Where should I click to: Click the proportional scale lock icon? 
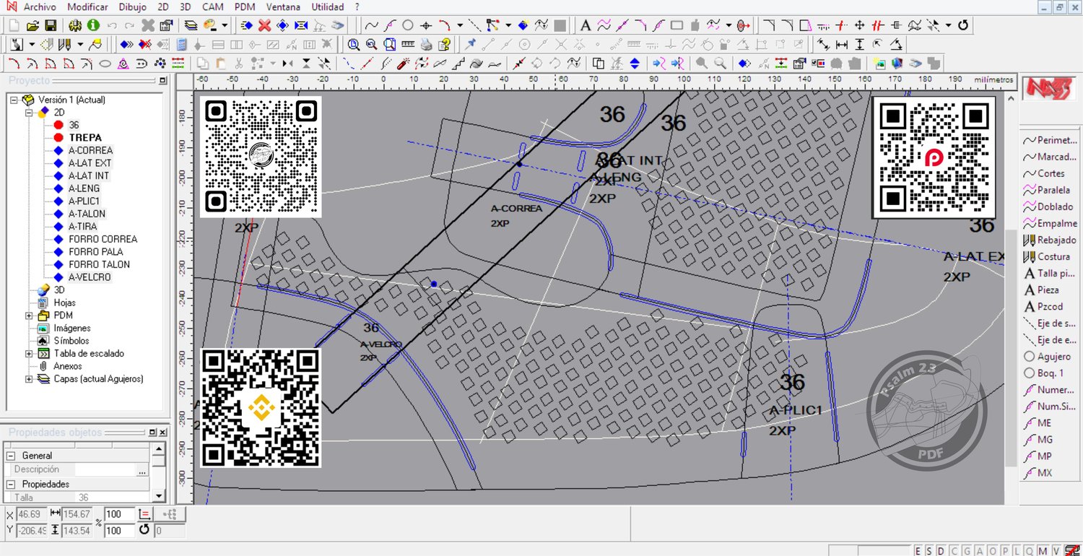coord(144,515)
